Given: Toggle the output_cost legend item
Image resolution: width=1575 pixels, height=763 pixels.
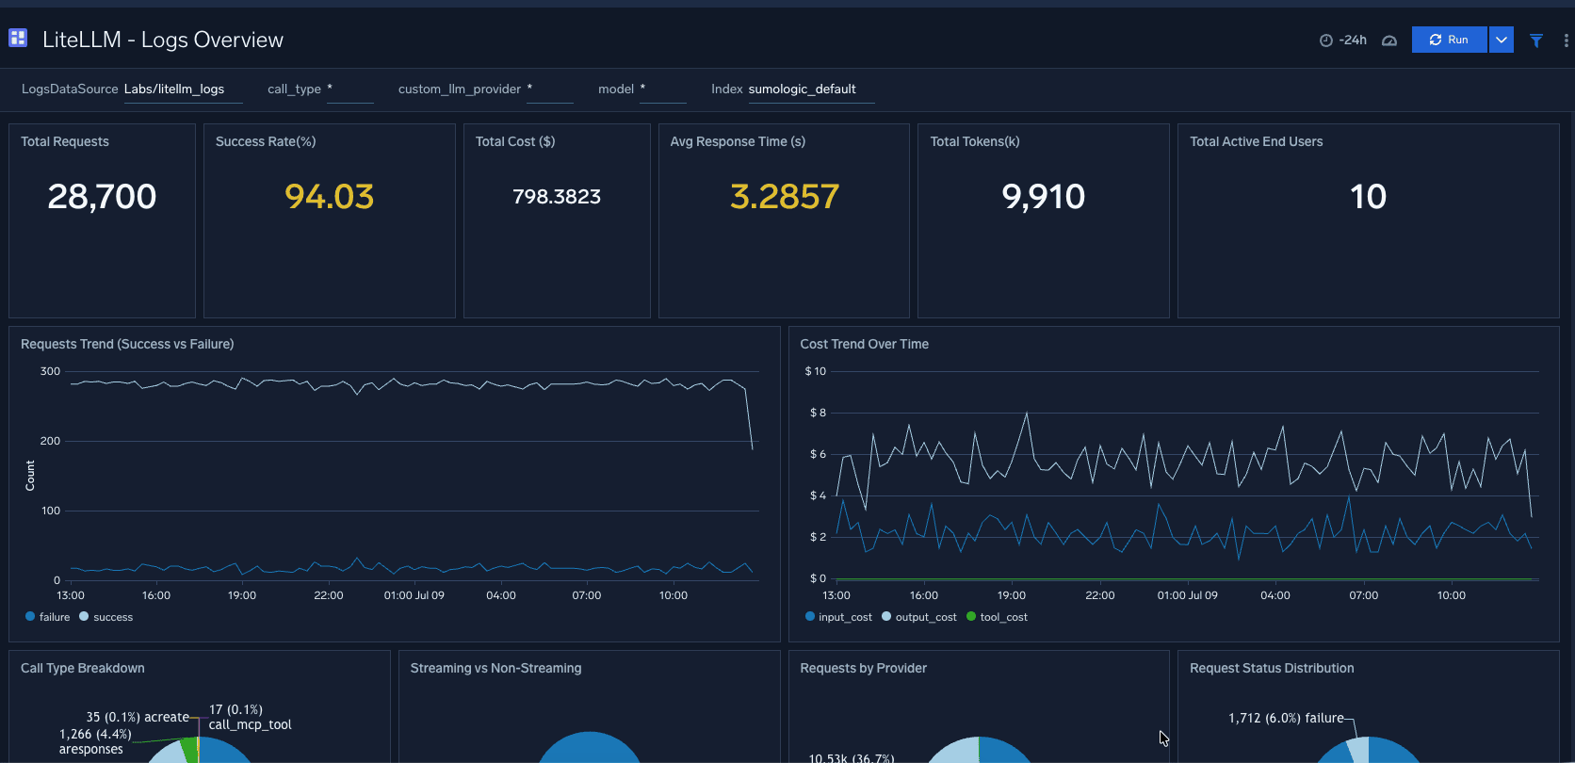Looking at the screenshot, I should coord(918,617).
